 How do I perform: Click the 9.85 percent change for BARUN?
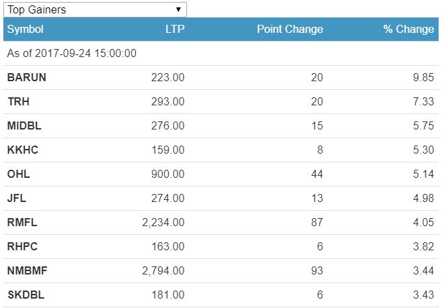point(423,77)
